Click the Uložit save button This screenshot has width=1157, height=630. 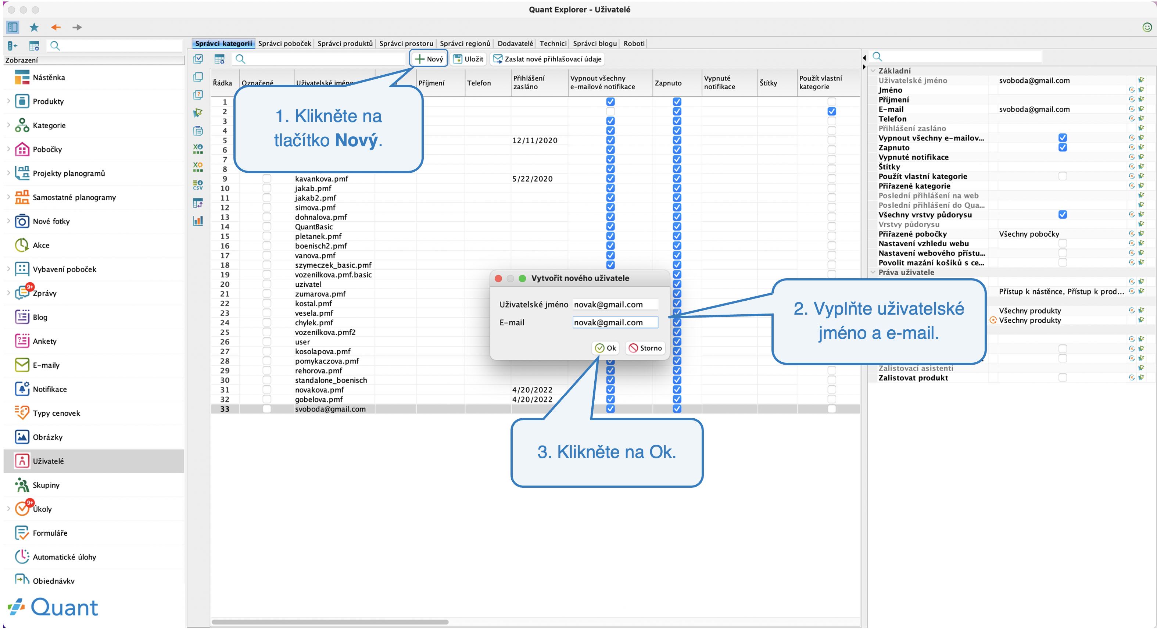469,59
